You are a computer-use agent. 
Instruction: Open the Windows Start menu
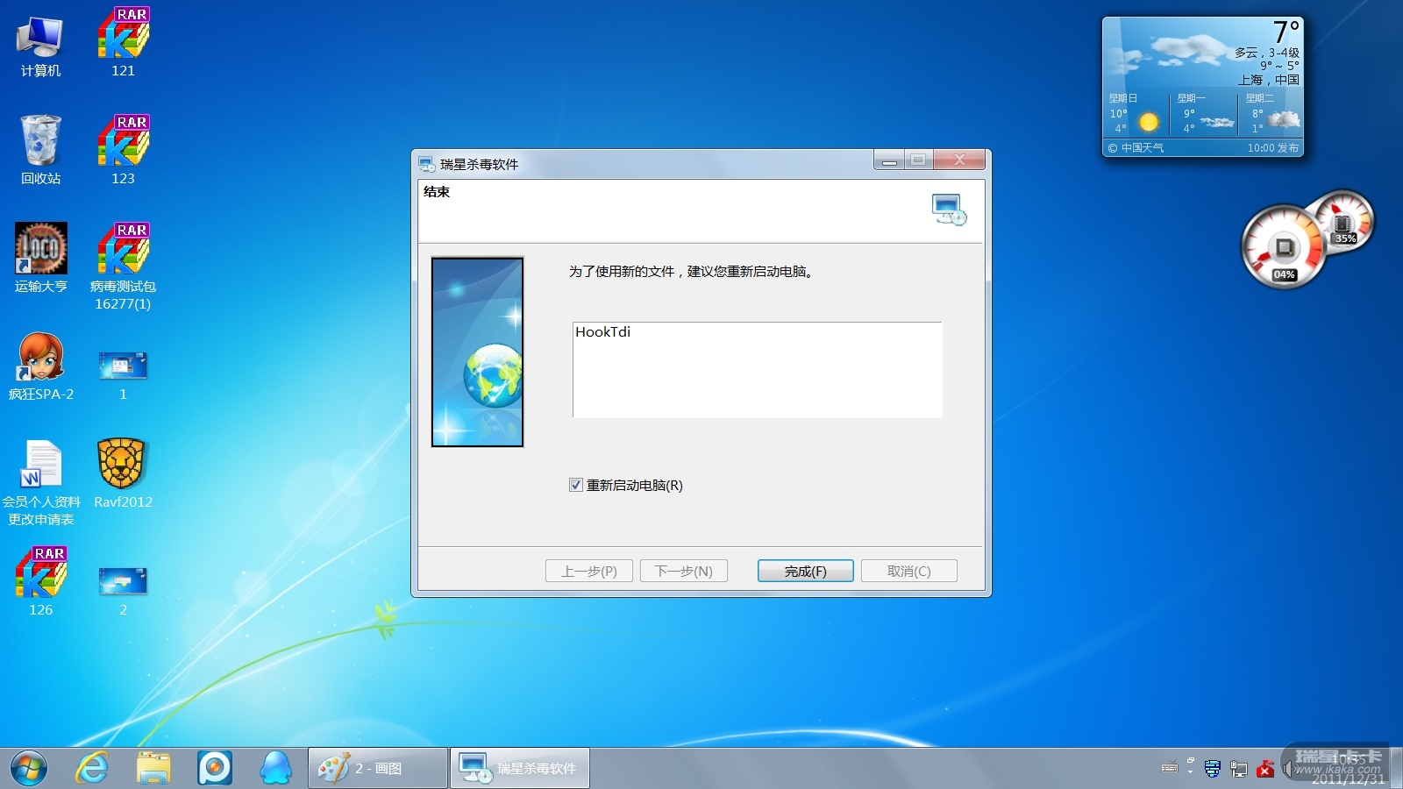29,768
